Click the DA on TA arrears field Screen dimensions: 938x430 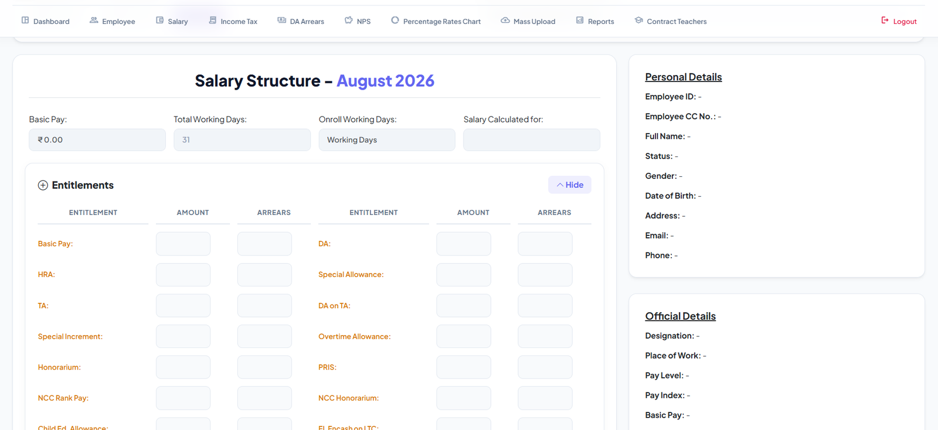545,306
